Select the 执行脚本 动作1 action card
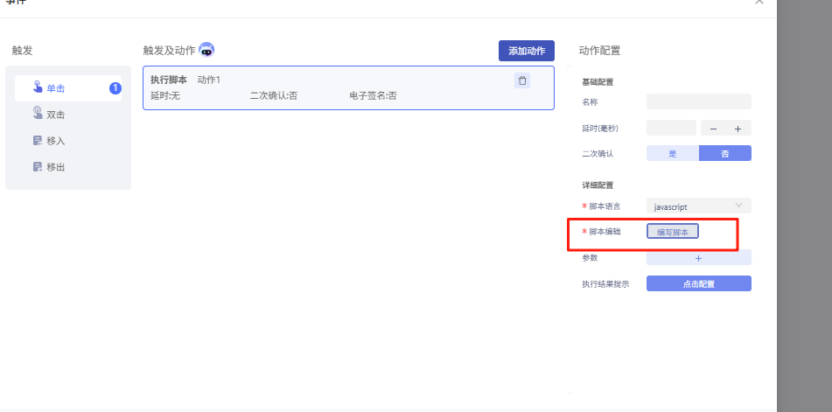 (348, 88)
